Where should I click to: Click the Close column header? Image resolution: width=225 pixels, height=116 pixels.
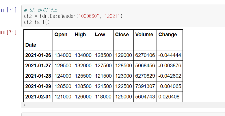click(x=122, y=35)
